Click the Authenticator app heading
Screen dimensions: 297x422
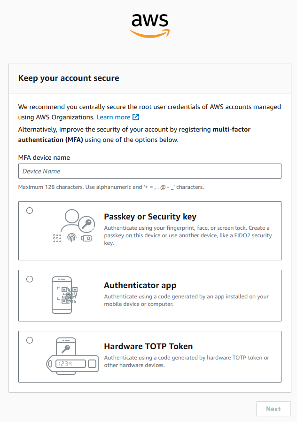140,285
